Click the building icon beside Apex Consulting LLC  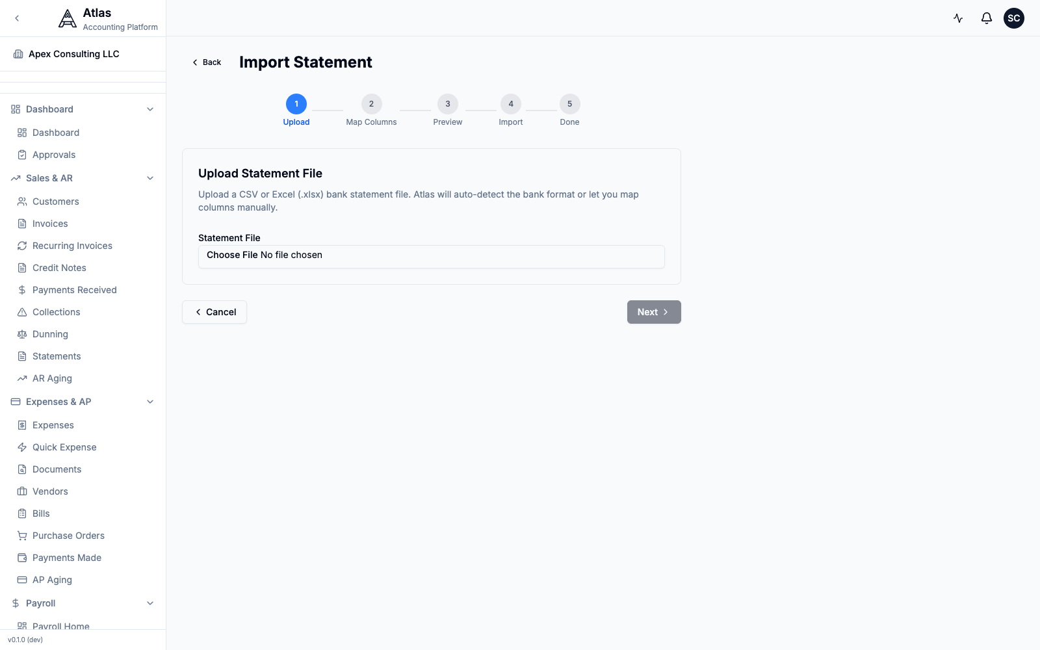tap(18, 54)
